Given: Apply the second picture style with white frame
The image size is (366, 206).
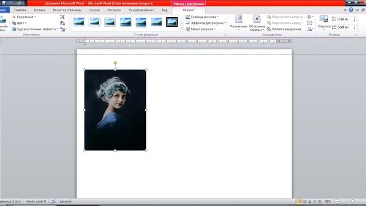Looking at the screenshot, I should click(x=94, y=22).
